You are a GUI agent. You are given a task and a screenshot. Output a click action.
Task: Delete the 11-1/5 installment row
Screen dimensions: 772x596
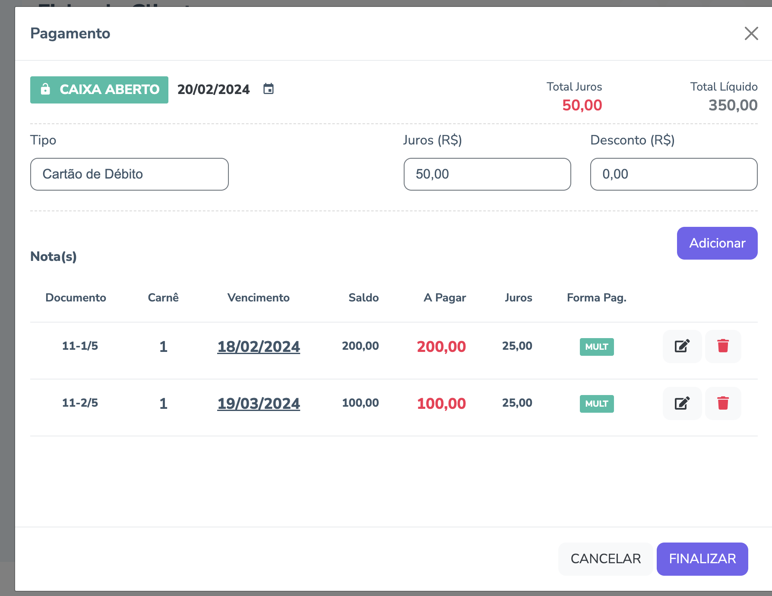pos(723,346)
